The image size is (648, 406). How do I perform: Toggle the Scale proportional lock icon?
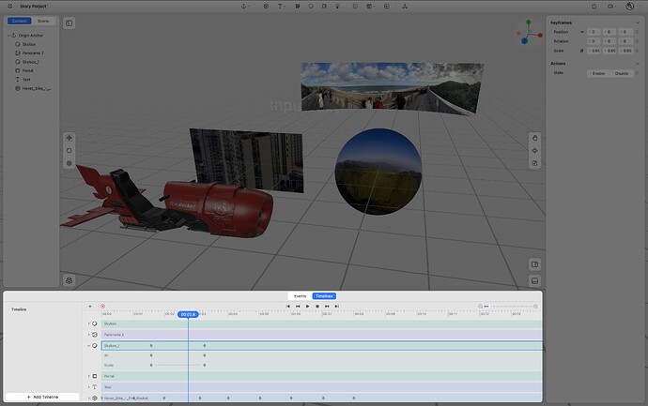pos(583,49)
